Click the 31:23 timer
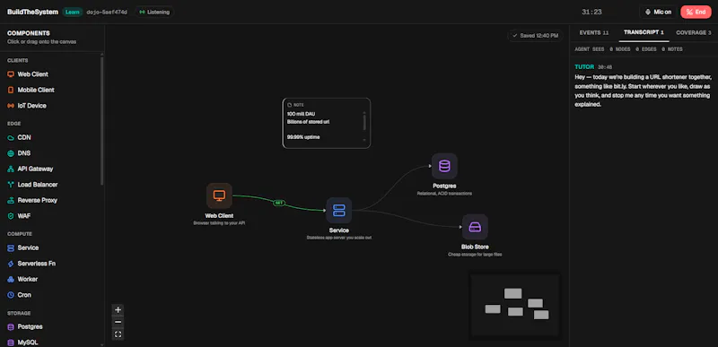This screenshot has height=347, width=718. [591, 12]
